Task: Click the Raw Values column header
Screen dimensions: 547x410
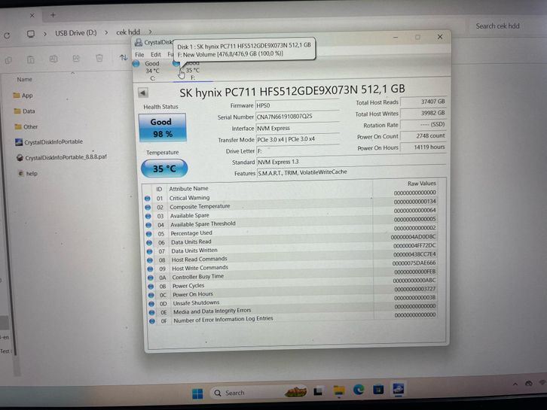Action: click(x=421, y=184)
